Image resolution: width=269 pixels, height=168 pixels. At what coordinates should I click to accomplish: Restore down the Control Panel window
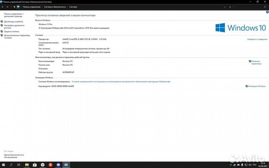[257, 2]
